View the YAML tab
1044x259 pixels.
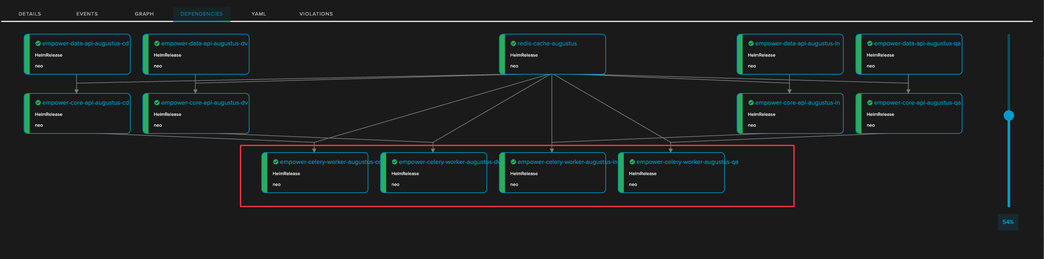pos(259,14)
